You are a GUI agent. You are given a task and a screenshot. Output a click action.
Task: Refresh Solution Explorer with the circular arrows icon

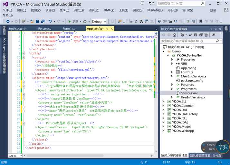point(196,35)
